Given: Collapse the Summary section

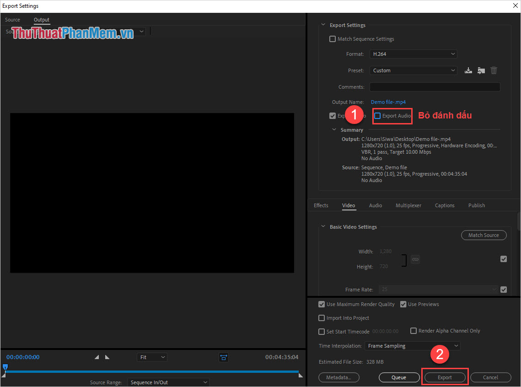Looking at the screenshot, I should 333,129.
